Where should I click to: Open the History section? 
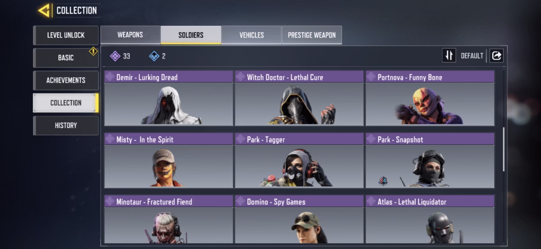[x=66, y=125]
